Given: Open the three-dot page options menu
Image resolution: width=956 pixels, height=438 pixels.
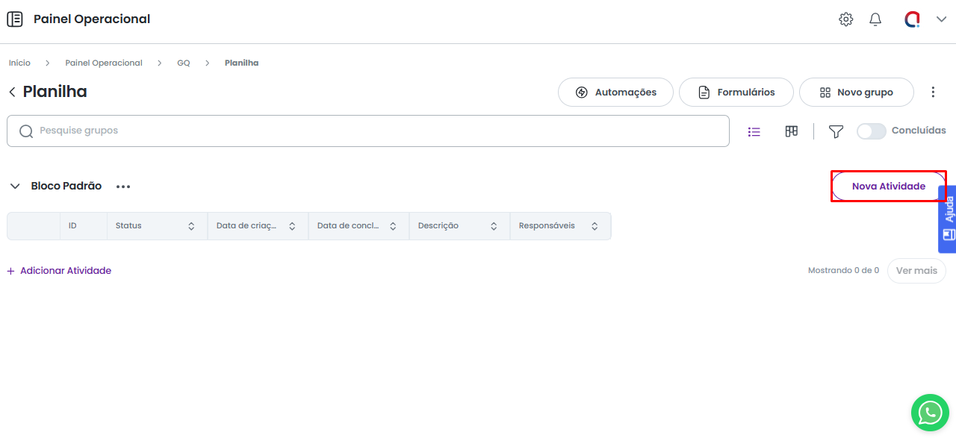Looking at the screenshot, I should pyautogui.click(x=933, y=93).
